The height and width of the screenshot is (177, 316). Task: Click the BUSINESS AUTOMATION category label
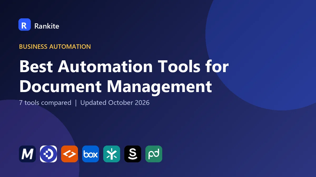pyautogui.click(x=55, y=47)
